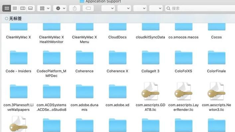Select the Coherence X folder icon
The height and width of the screenshot is (132, 235).
tap(118, 57)
